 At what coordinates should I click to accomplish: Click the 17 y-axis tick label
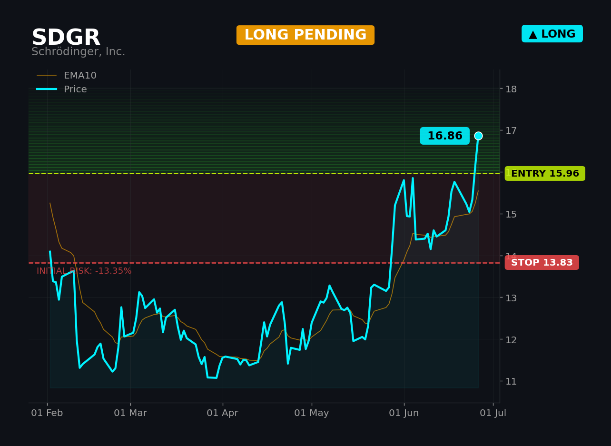[511, 130]
